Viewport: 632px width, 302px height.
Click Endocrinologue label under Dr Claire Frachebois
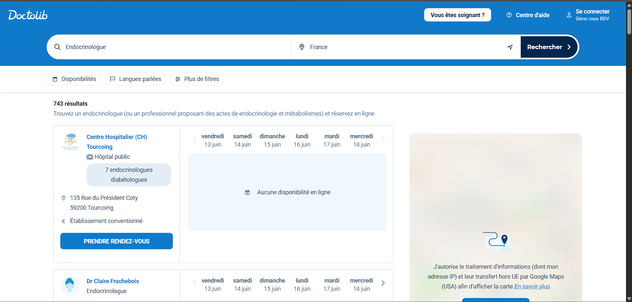point(107,291)
